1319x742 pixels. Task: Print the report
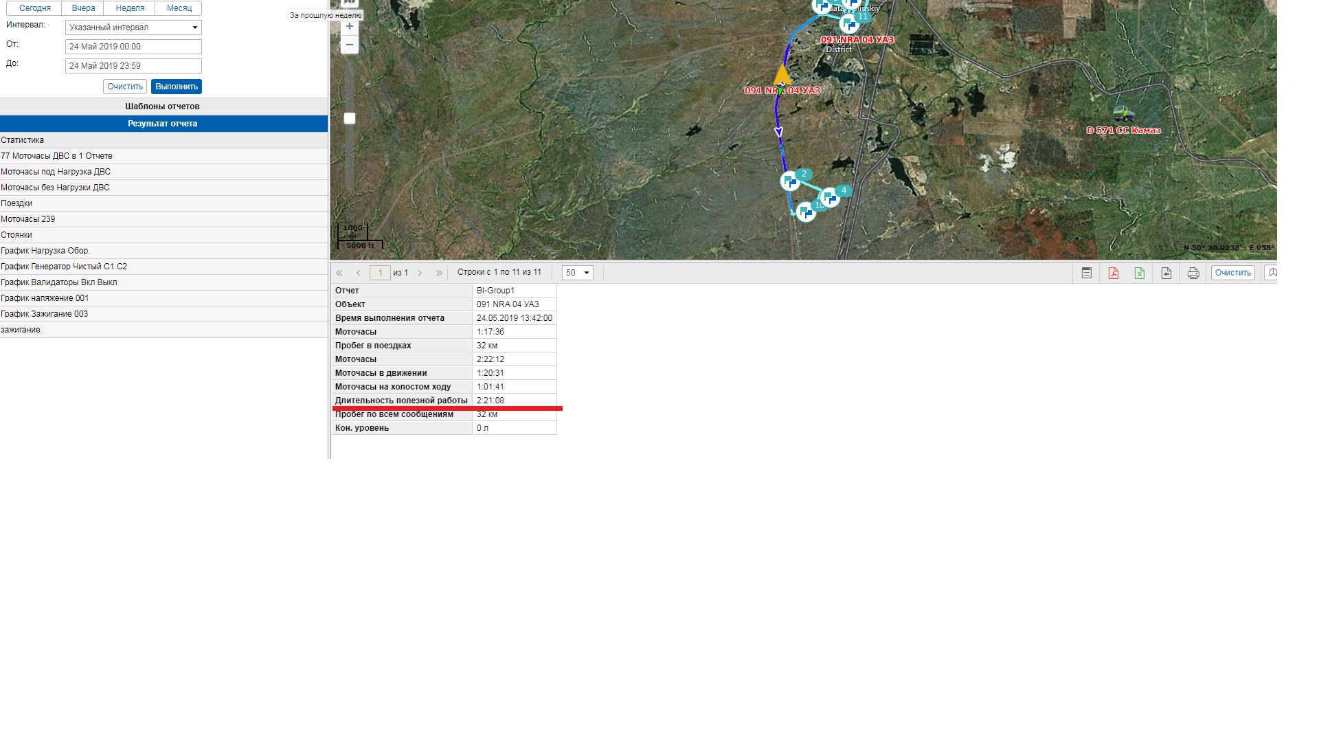pyautogui.click(x=1193, y=273)
